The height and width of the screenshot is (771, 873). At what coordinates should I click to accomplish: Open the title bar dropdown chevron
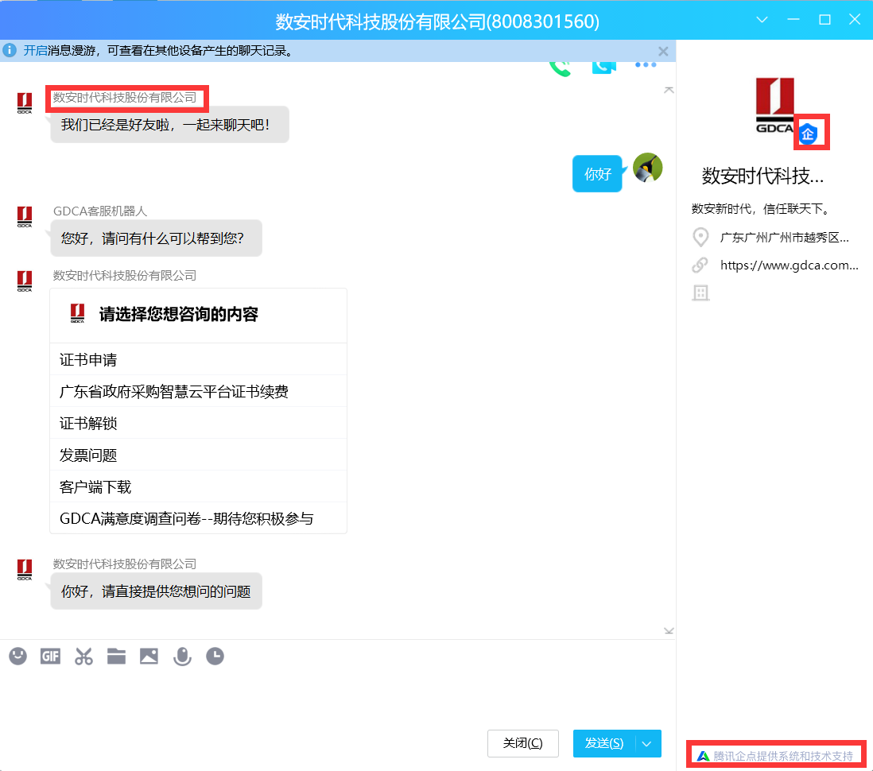pos(762,20)
